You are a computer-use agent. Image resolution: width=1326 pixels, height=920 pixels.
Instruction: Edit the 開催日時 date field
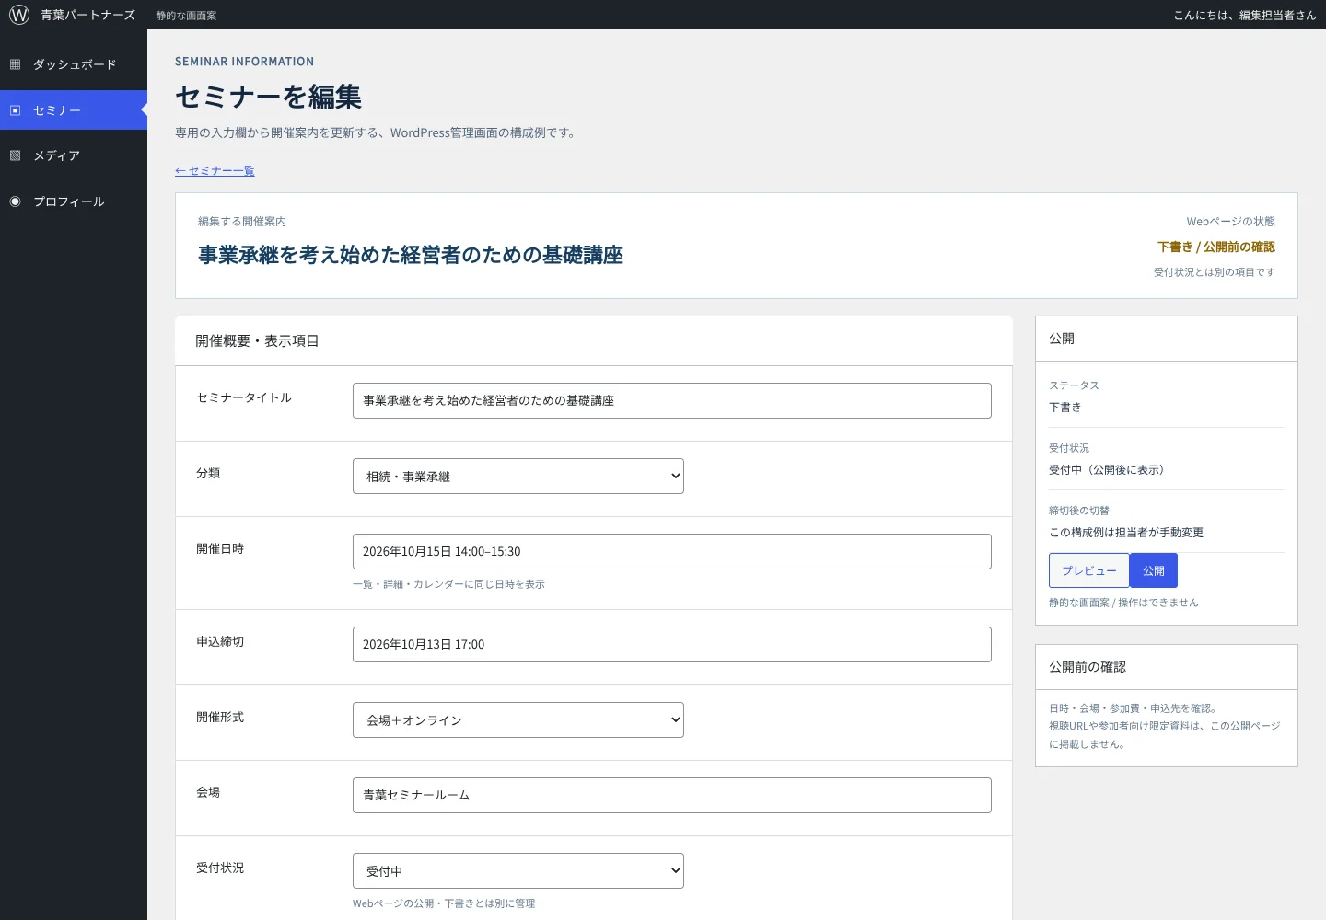coord(672,552)
